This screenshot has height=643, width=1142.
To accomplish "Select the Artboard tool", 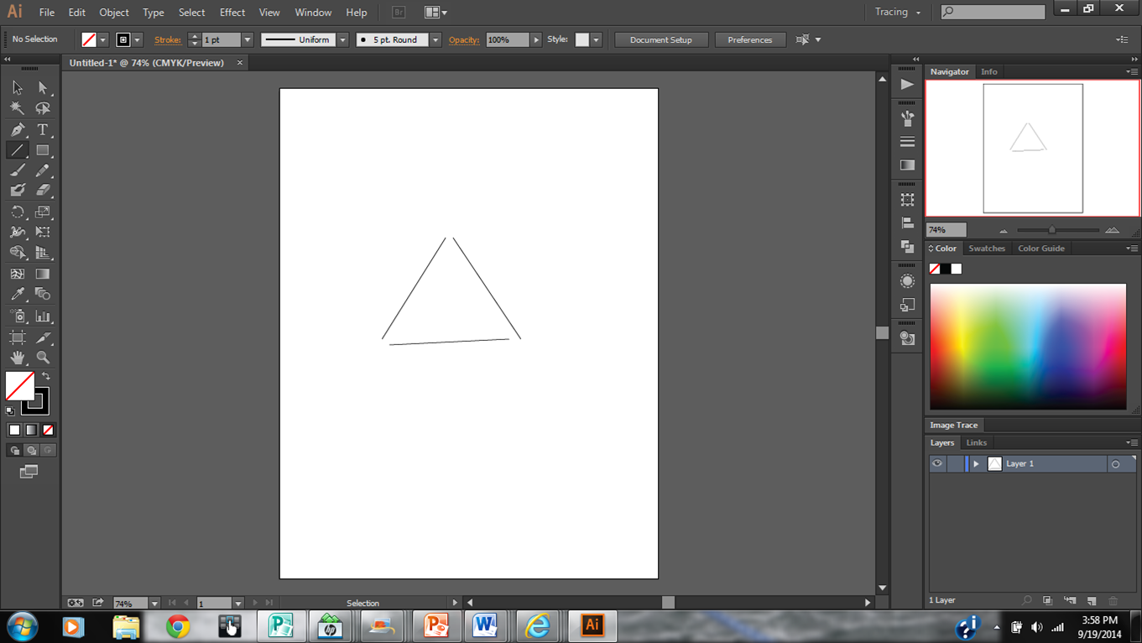I will (x=18, y=337).
